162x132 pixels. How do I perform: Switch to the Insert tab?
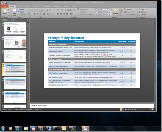(19, 6)
